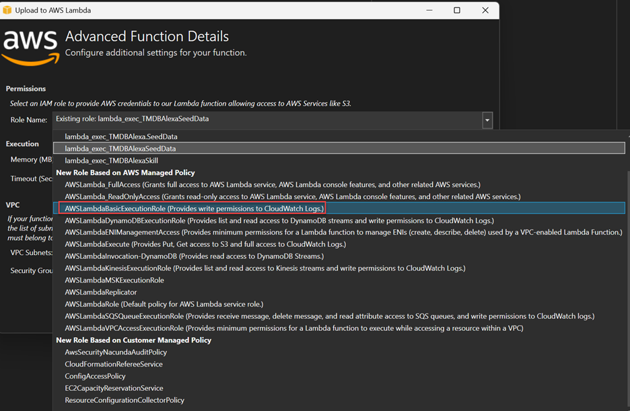The height and width of the screenshot is (411, 630).
Task: Click the package icon in title bar
Action: click(8, 10)
